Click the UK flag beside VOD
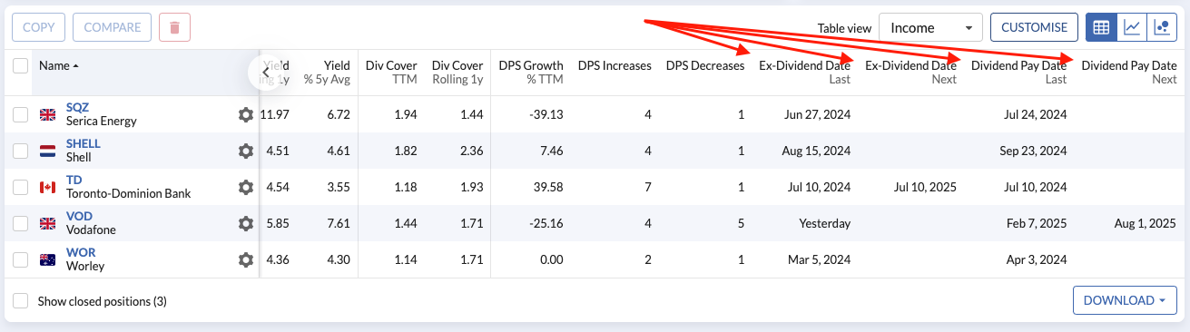The height and width of the screenshot is (332, 1190). pyautogui.click(x=47, y=224)
